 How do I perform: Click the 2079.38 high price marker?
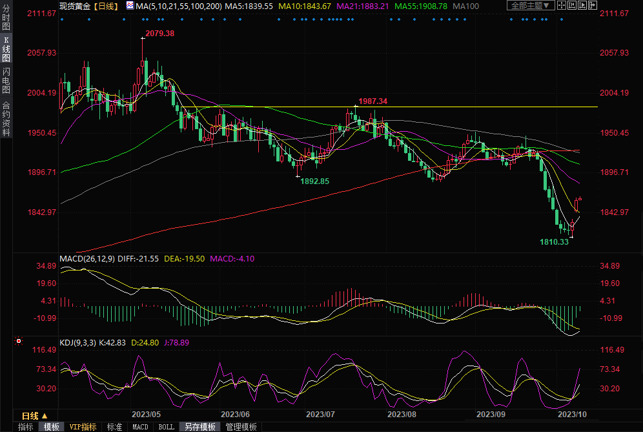point(159,33)
